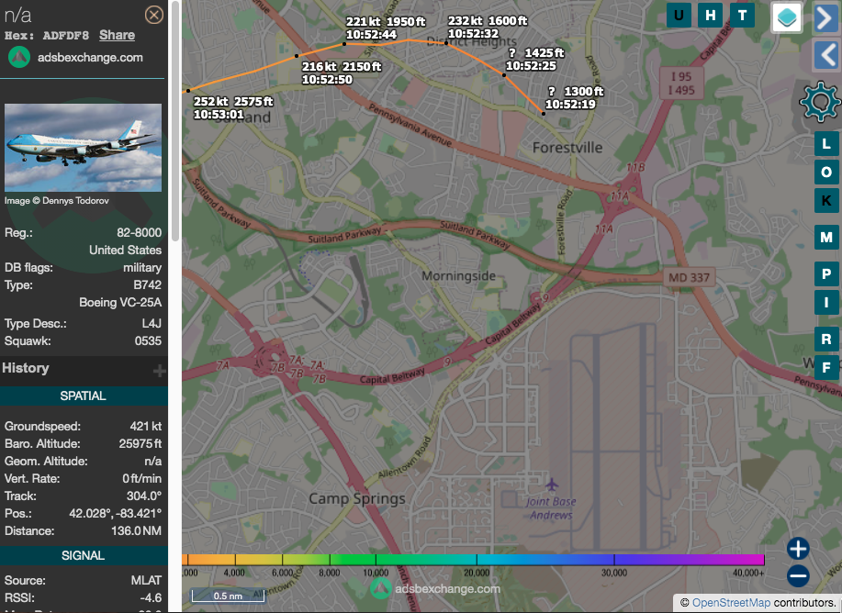The image size is (842, 613).
Task: Select the Boeing VC-25A text
Action: coord(120,302)
